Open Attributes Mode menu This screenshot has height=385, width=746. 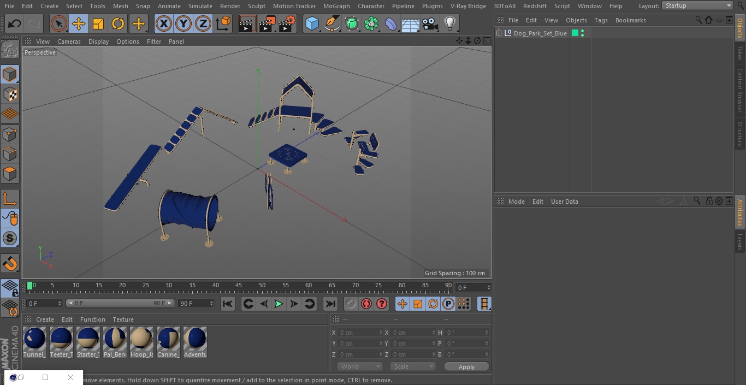click(x=516, y=202)
